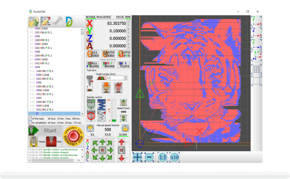This screenshot has width=290, height=179.
Task: Enable the blue coolant spiral icon
Action: 102,105
